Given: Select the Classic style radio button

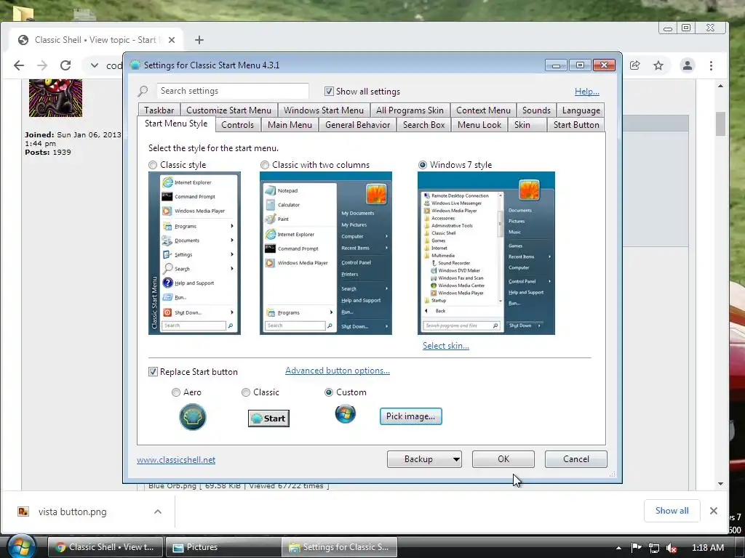Looking at the screenshot, I should (x=153, y=165).
